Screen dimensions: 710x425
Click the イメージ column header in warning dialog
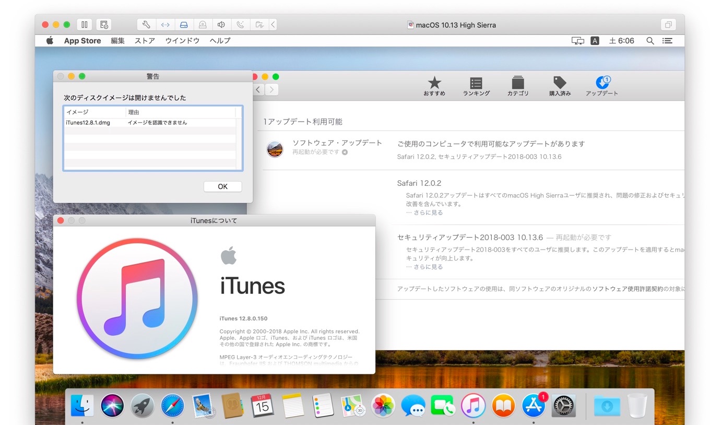(94, 112)
